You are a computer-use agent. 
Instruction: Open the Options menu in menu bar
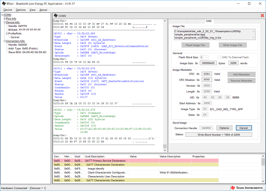tap(21, 10)
